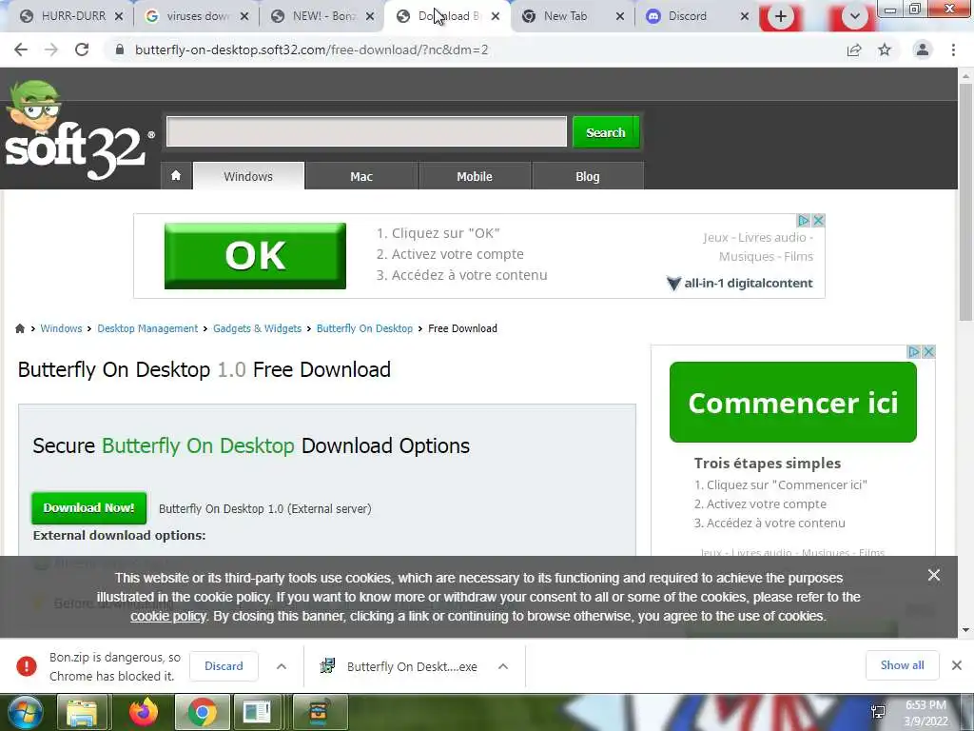
Task: Click the soft32 logo
Action: [x=78, y=131]
